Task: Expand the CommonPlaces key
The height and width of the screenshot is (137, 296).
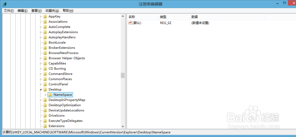Action: (x=40, y=79)
